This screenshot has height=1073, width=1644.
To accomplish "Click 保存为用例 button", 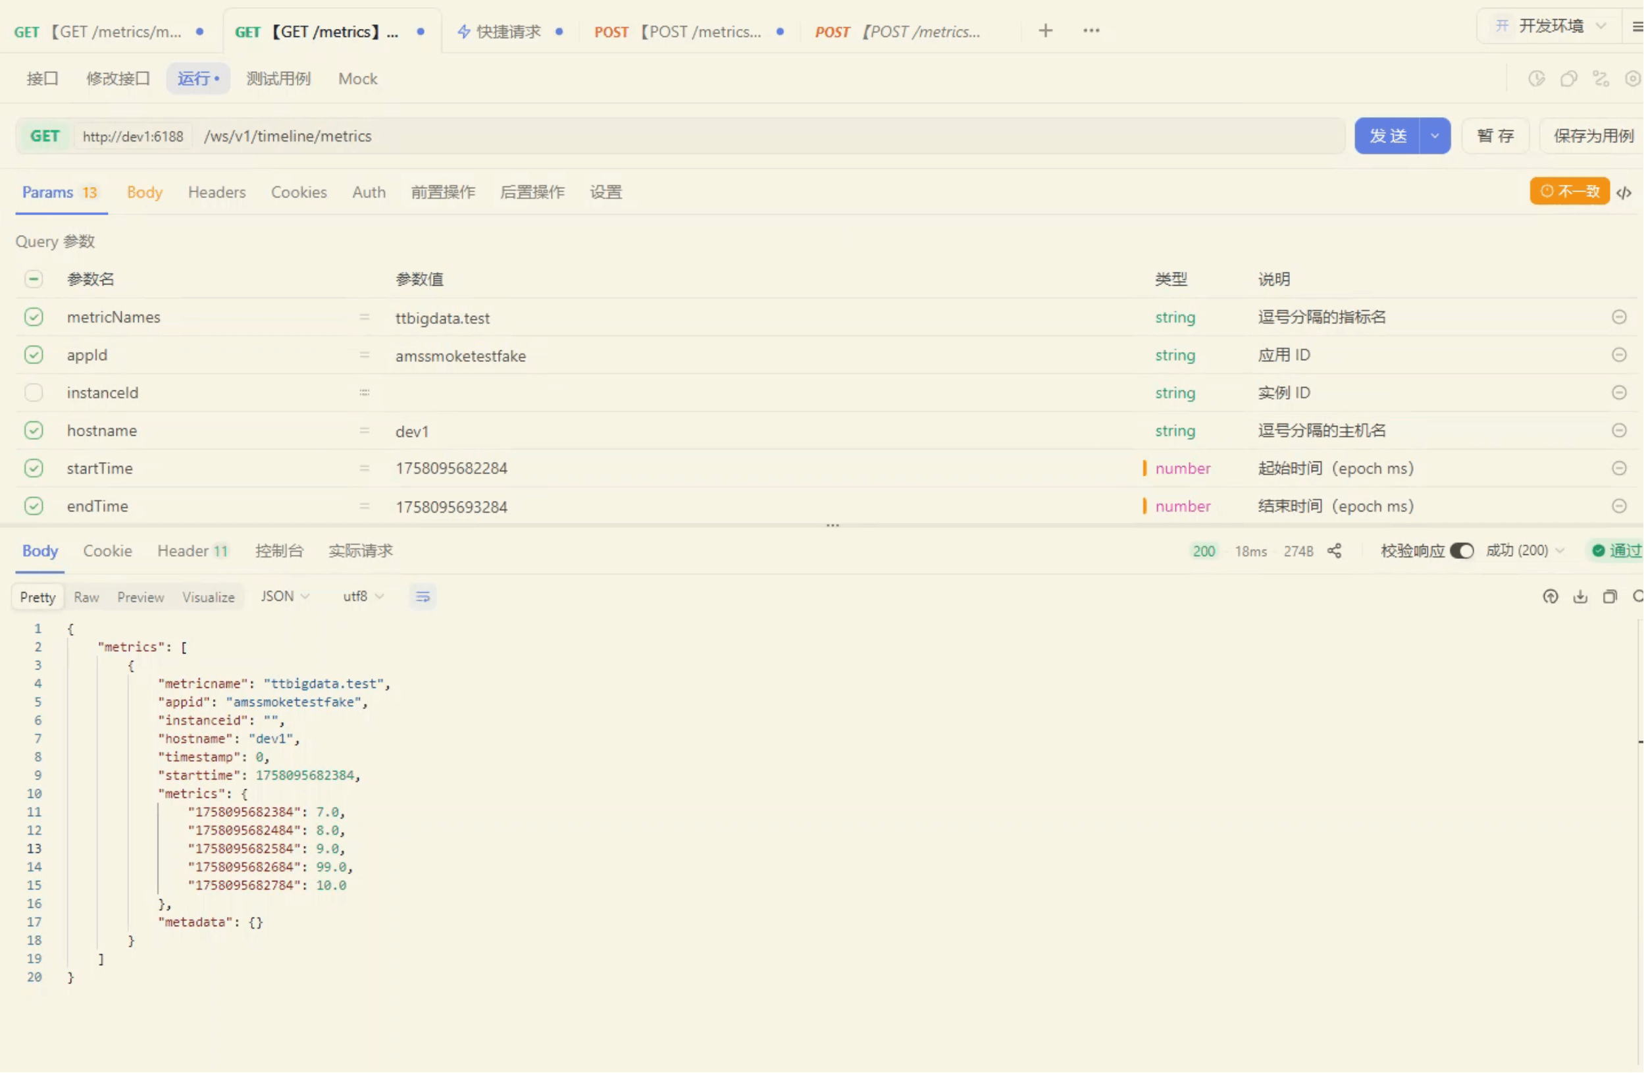I will click(x=1593, y=136).
